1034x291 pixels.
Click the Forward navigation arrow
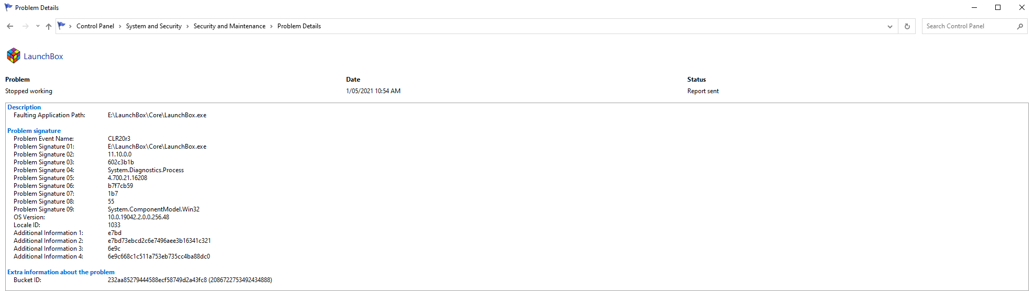tap(25, 26)
